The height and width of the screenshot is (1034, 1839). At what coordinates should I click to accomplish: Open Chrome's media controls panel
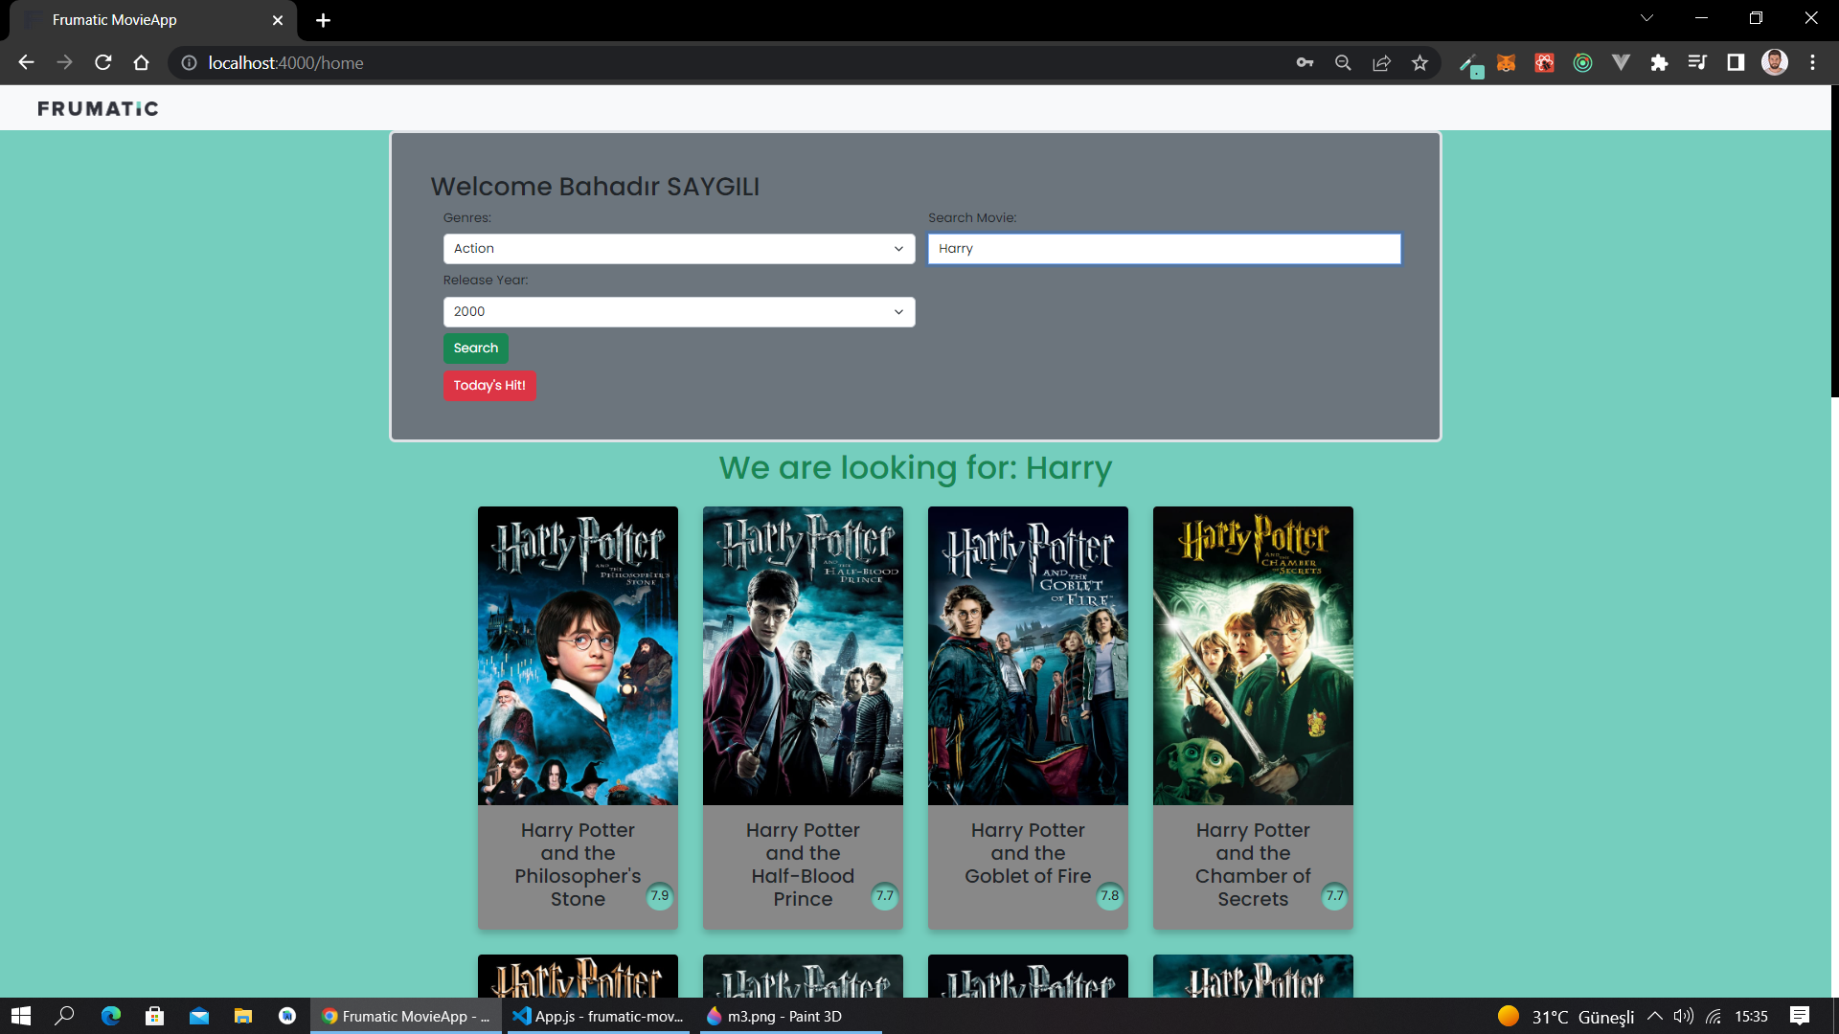coord(1697,62)
